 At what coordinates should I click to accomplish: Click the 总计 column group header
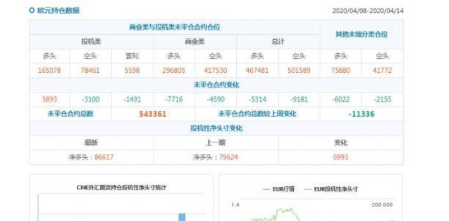point(278,41)
